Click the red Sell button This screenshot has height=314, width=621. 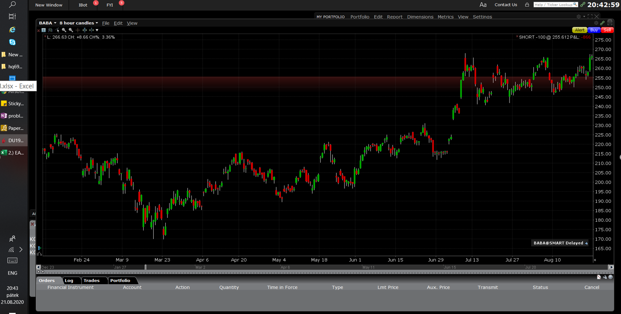click(x=607, y=30)
